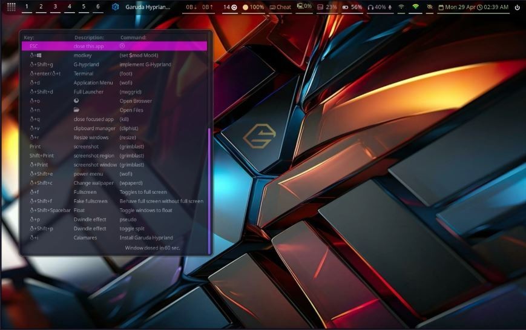Select the Change wallpaper (wpaperd) row
This screenshot has height=330, width=526.
point(114,183)
